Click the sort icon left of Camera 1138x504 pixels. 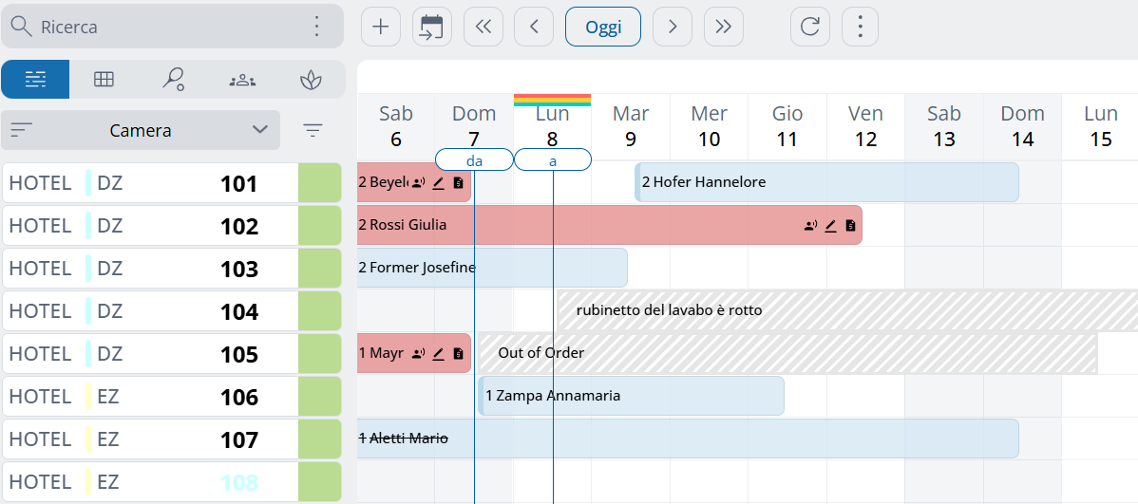pyautogui.click(x=21, y=130)
